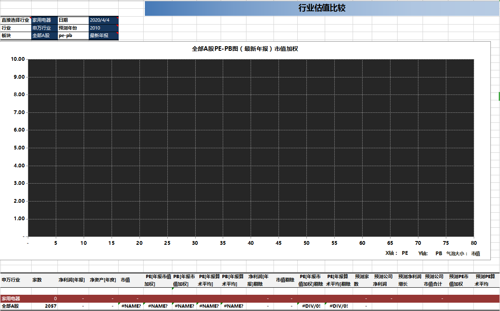Select the 1.00 Y-axis label
Image resolution: width=500 pixels, height=311 pixels.
[x=19, y=219]
